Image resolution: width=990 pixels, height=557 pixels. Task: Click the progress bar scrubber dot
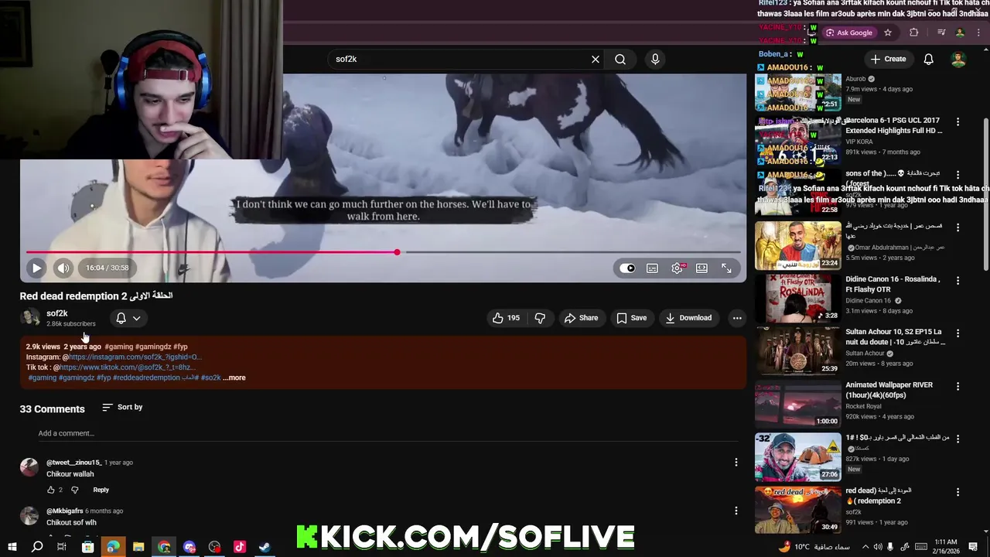(x=397, y=252)
